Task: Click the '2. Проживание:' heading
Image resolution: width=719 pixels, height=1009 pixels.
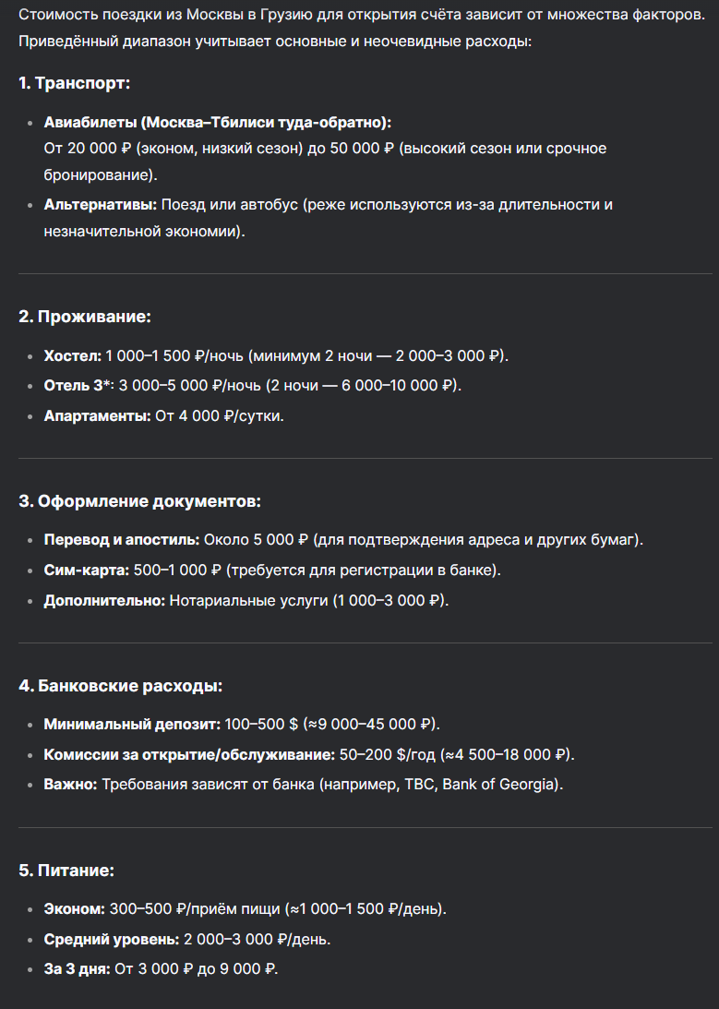Action: click(84, 317)
